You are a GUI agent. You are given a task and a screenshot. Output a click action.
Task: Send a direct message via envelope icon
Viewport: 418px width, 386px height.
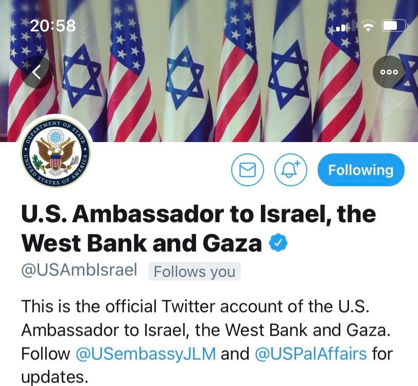pyautogui.click(x=248, y=170)
